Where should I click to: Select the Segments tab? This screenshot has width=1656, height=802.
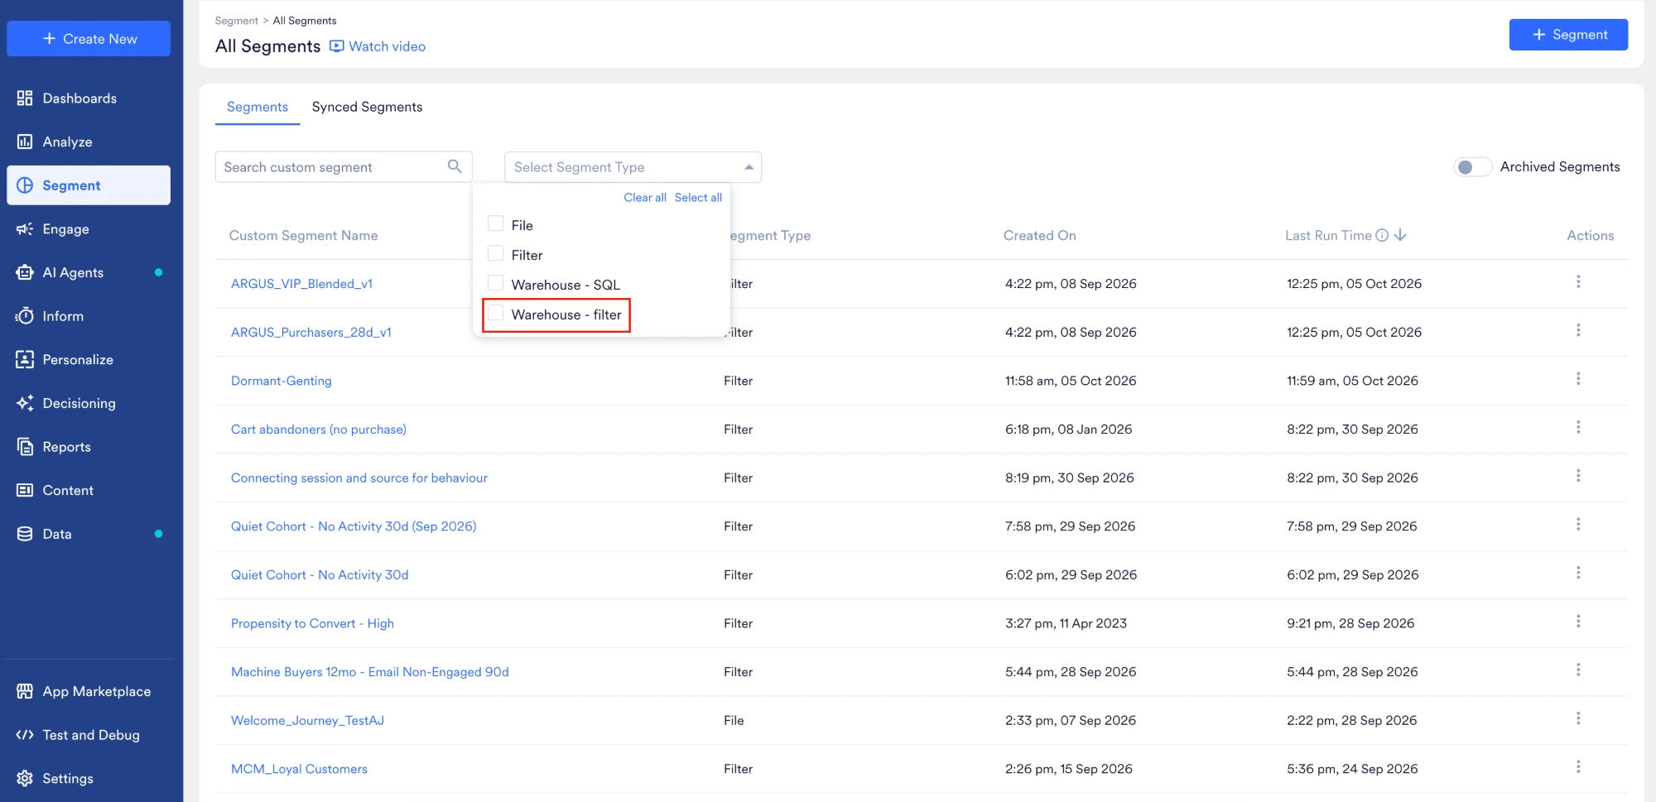tap(258, 107)
